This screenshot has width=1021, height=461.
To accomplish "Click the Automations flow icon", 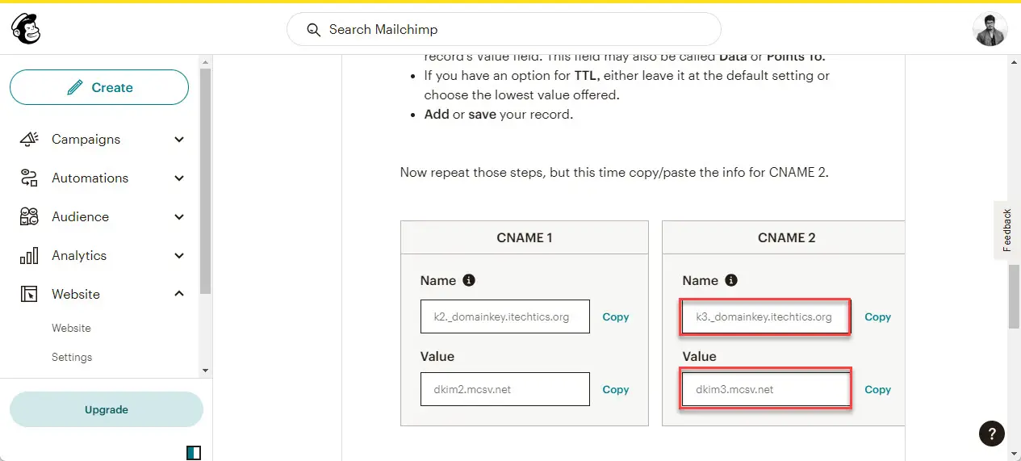I will point(29,178).
